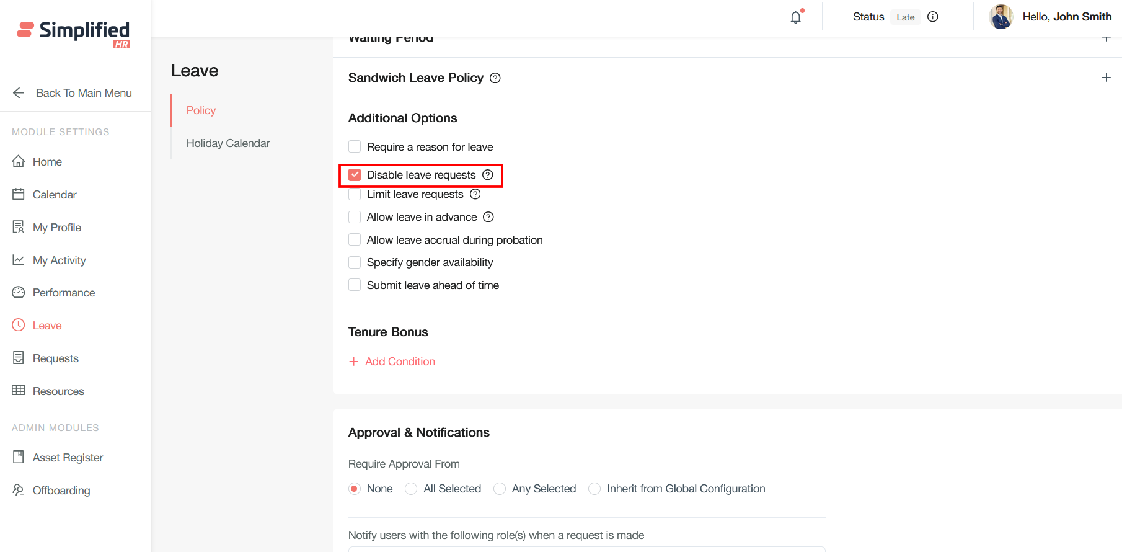The width and height of the screenshot is (1122, 552).
Task: Uncheck Disable leave requests checkbox
Action: coord(355,175)
